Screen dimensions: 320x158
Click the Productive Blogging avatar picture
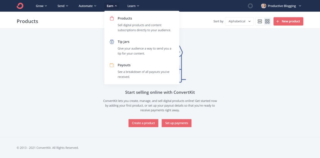pyautogui.click(x=263, y=6)
